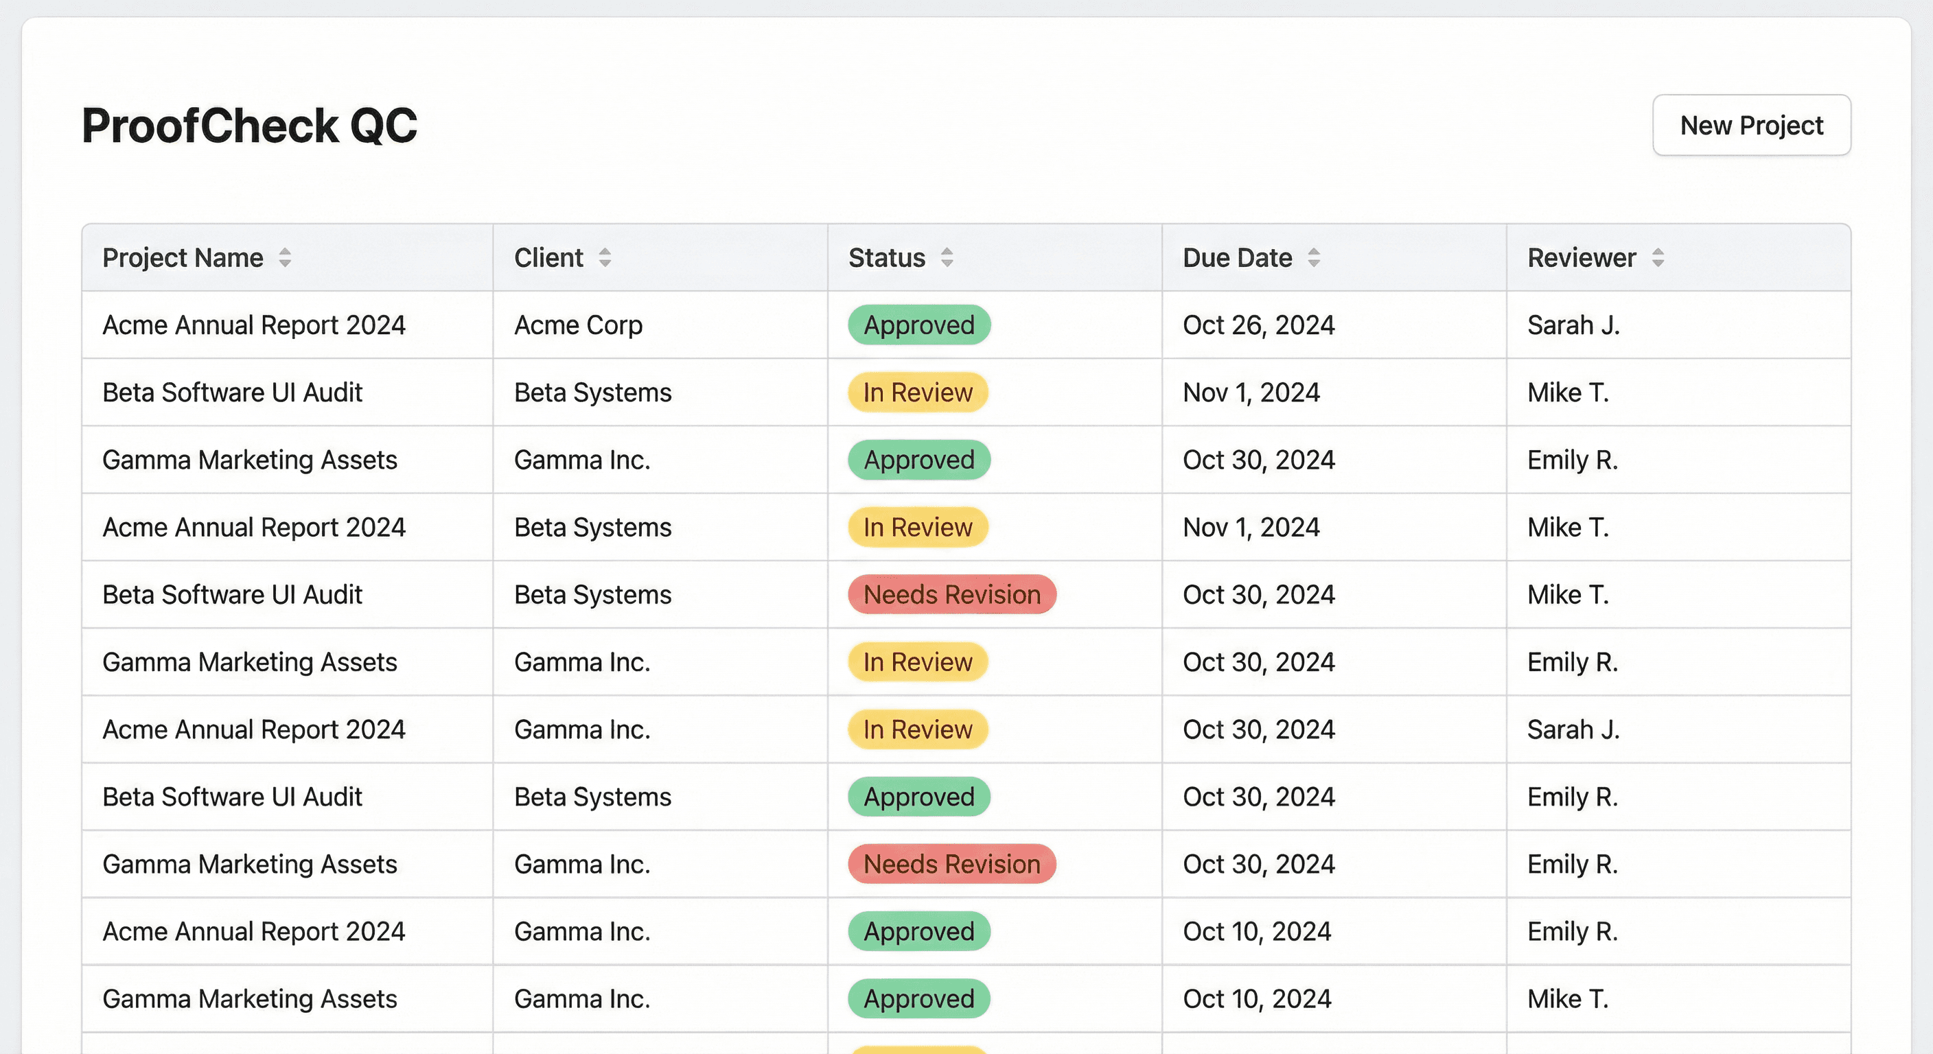
Task: Sort by Client using arrow icon
Action: click(x=605, y=257)
